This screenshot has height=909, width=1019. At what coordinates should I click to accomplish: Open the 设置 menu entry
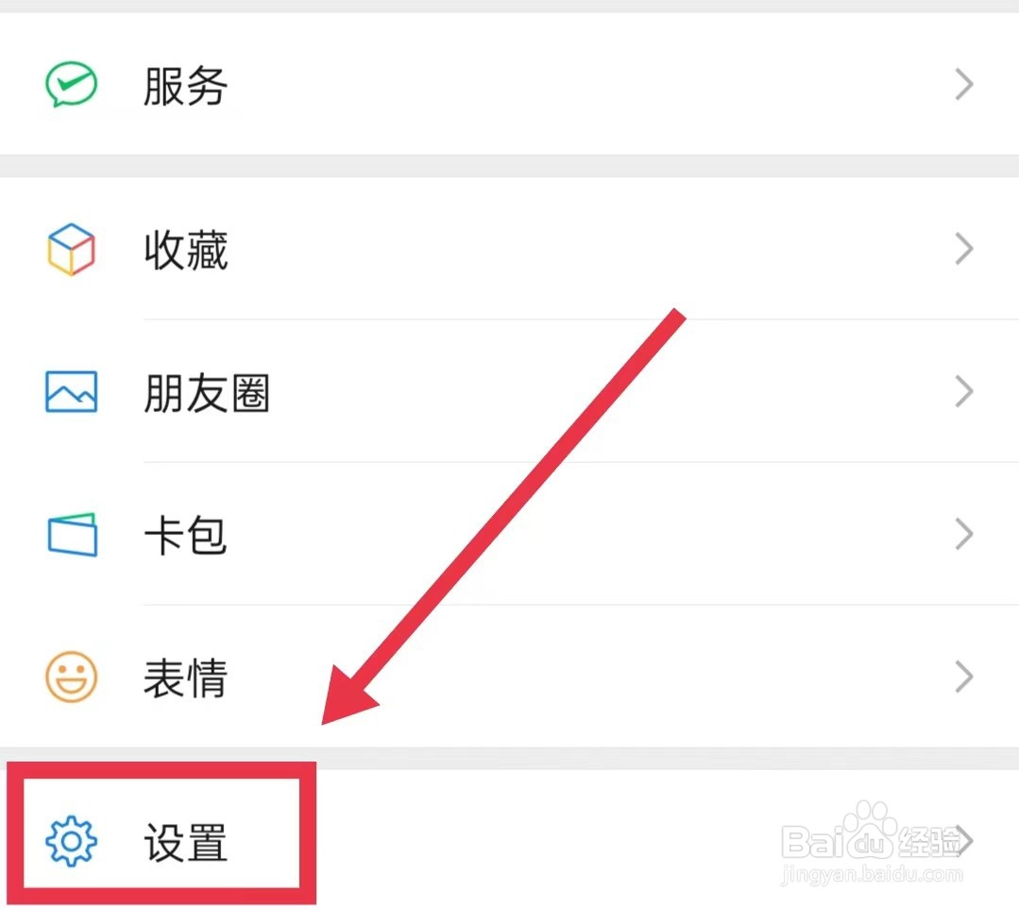click(x=510, y=839)
